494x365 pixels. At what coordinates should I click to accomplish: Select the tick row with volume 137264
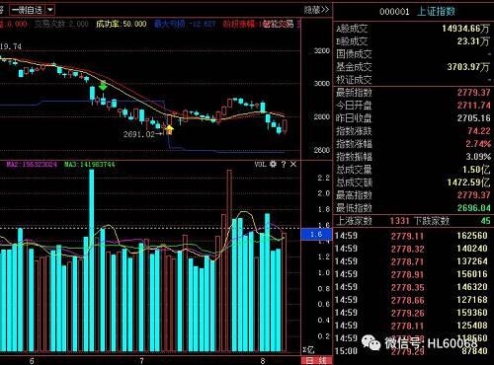pyautogui.click(x=411, y=261)
